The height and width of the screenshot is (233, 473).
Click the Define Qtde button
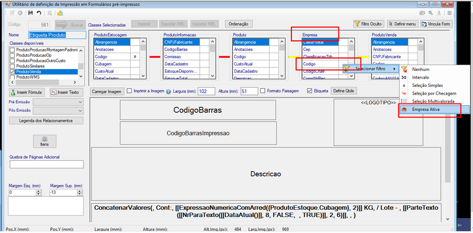pyautogui.click(x=344, y=91)
